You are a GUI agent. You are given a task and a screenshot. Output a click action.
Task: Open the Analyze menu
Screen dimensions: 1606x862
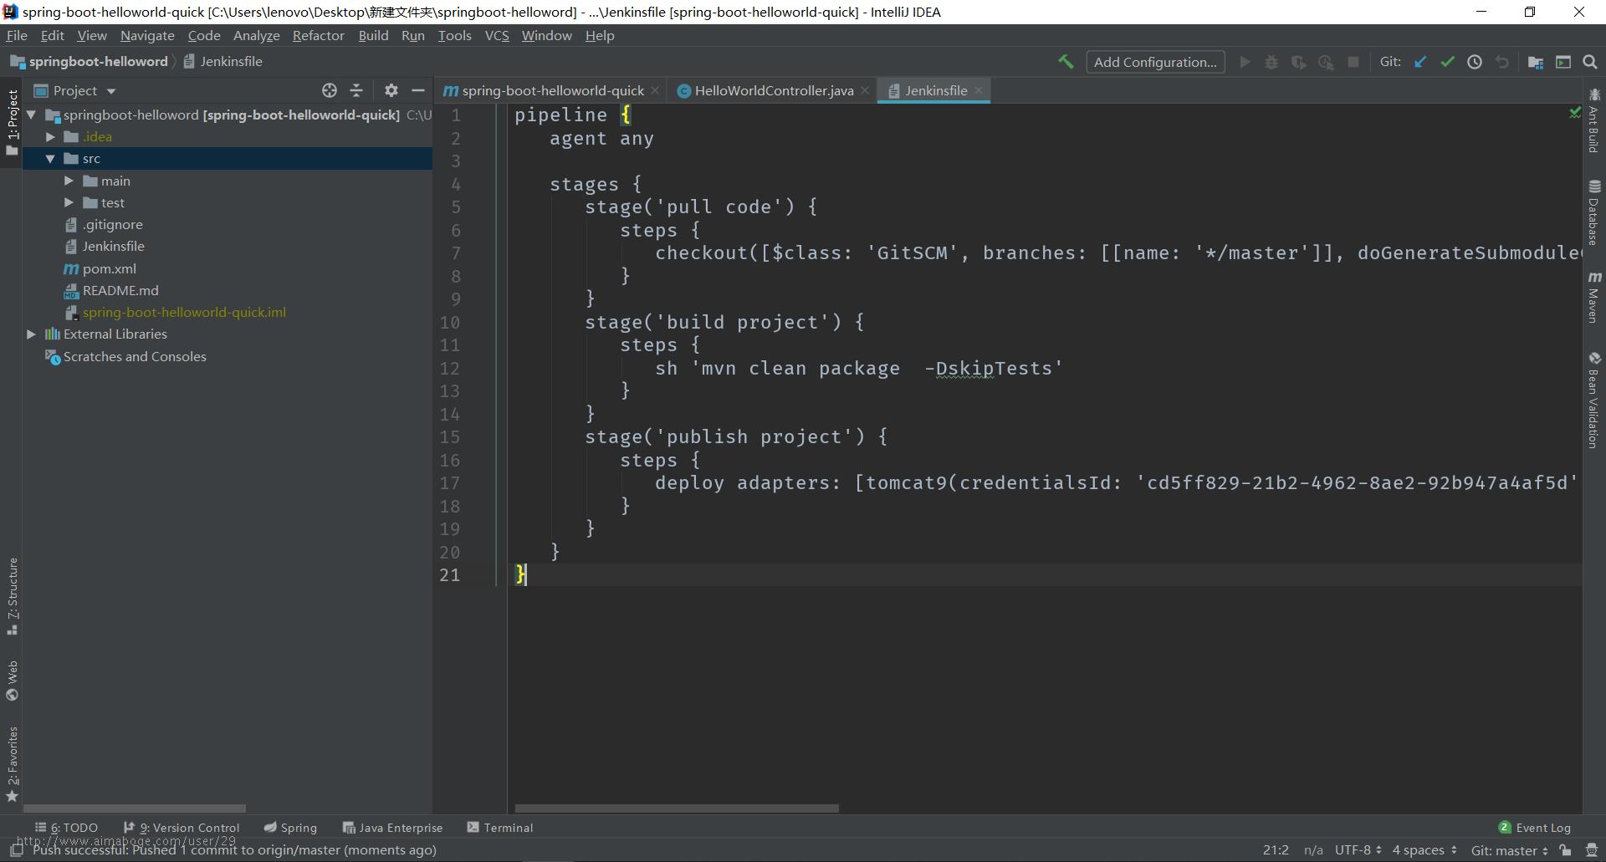256,35
